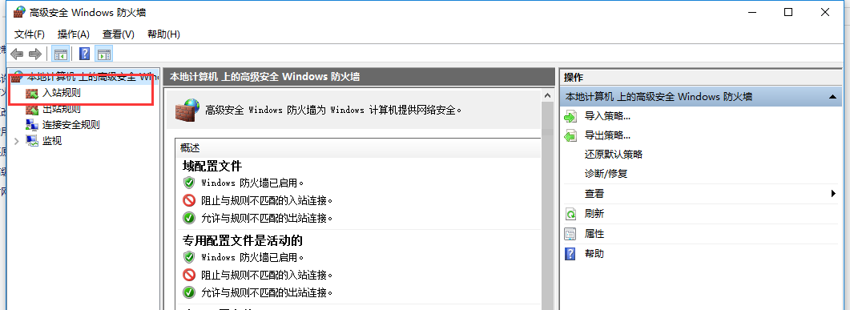This screenshot has height=310, width=850.
Task: Click the 专用配置文件是活动的 heading
Action: click(242, 240)
